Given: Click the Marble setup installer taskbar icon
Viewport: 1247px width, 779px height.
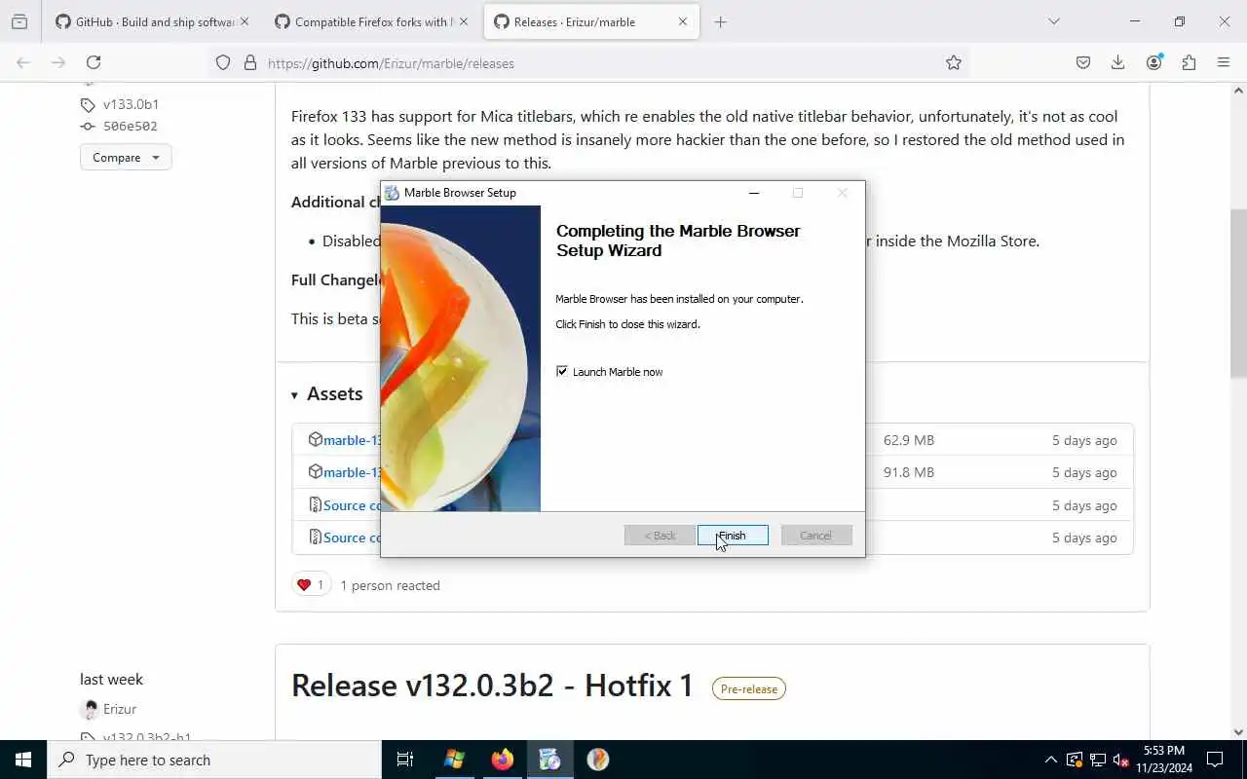Looking at the screenshot, I should (549, 760).
